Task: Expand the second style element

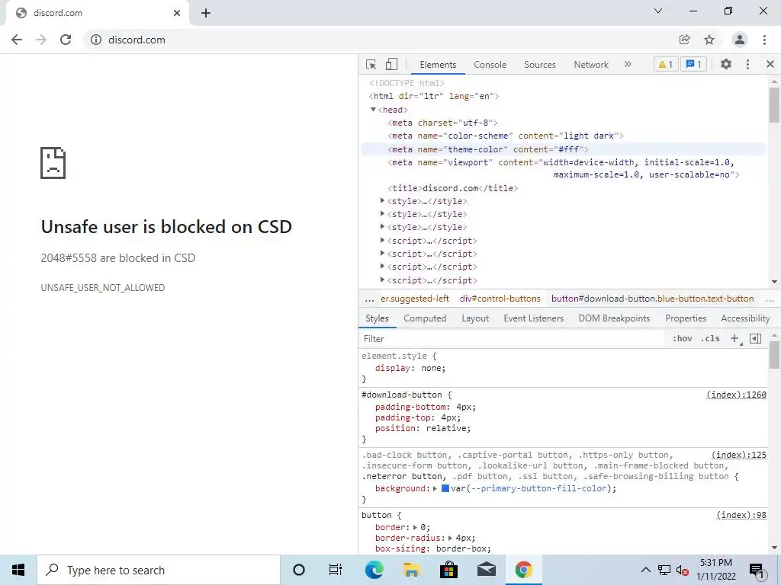Action: [x=383, y=214]
